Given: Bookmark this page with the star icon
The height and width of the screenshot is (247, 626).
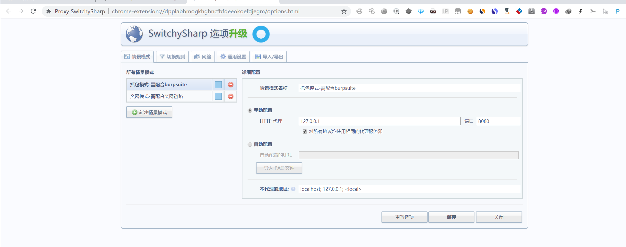Looking at the screenshot, I should click(x=344, y=11).
